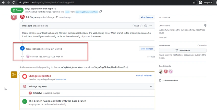
Task: Open first participant avatar
Action: [161, 71]
